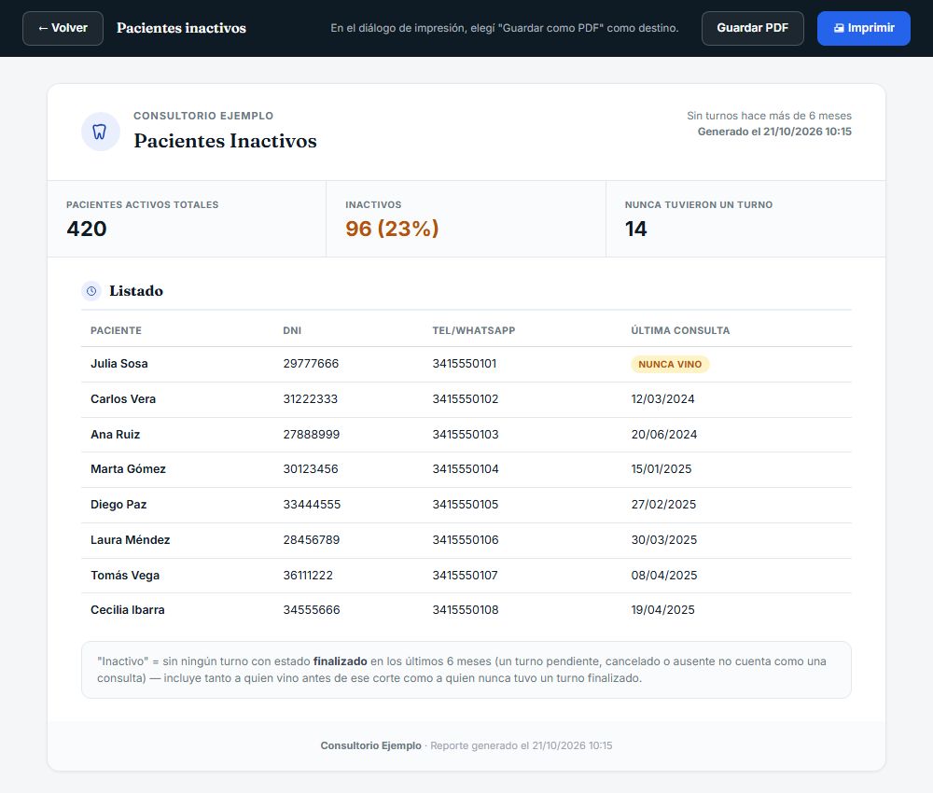Save the report with Guardar PDF
This screenshot has width=933, height=793.
(752, 28)
